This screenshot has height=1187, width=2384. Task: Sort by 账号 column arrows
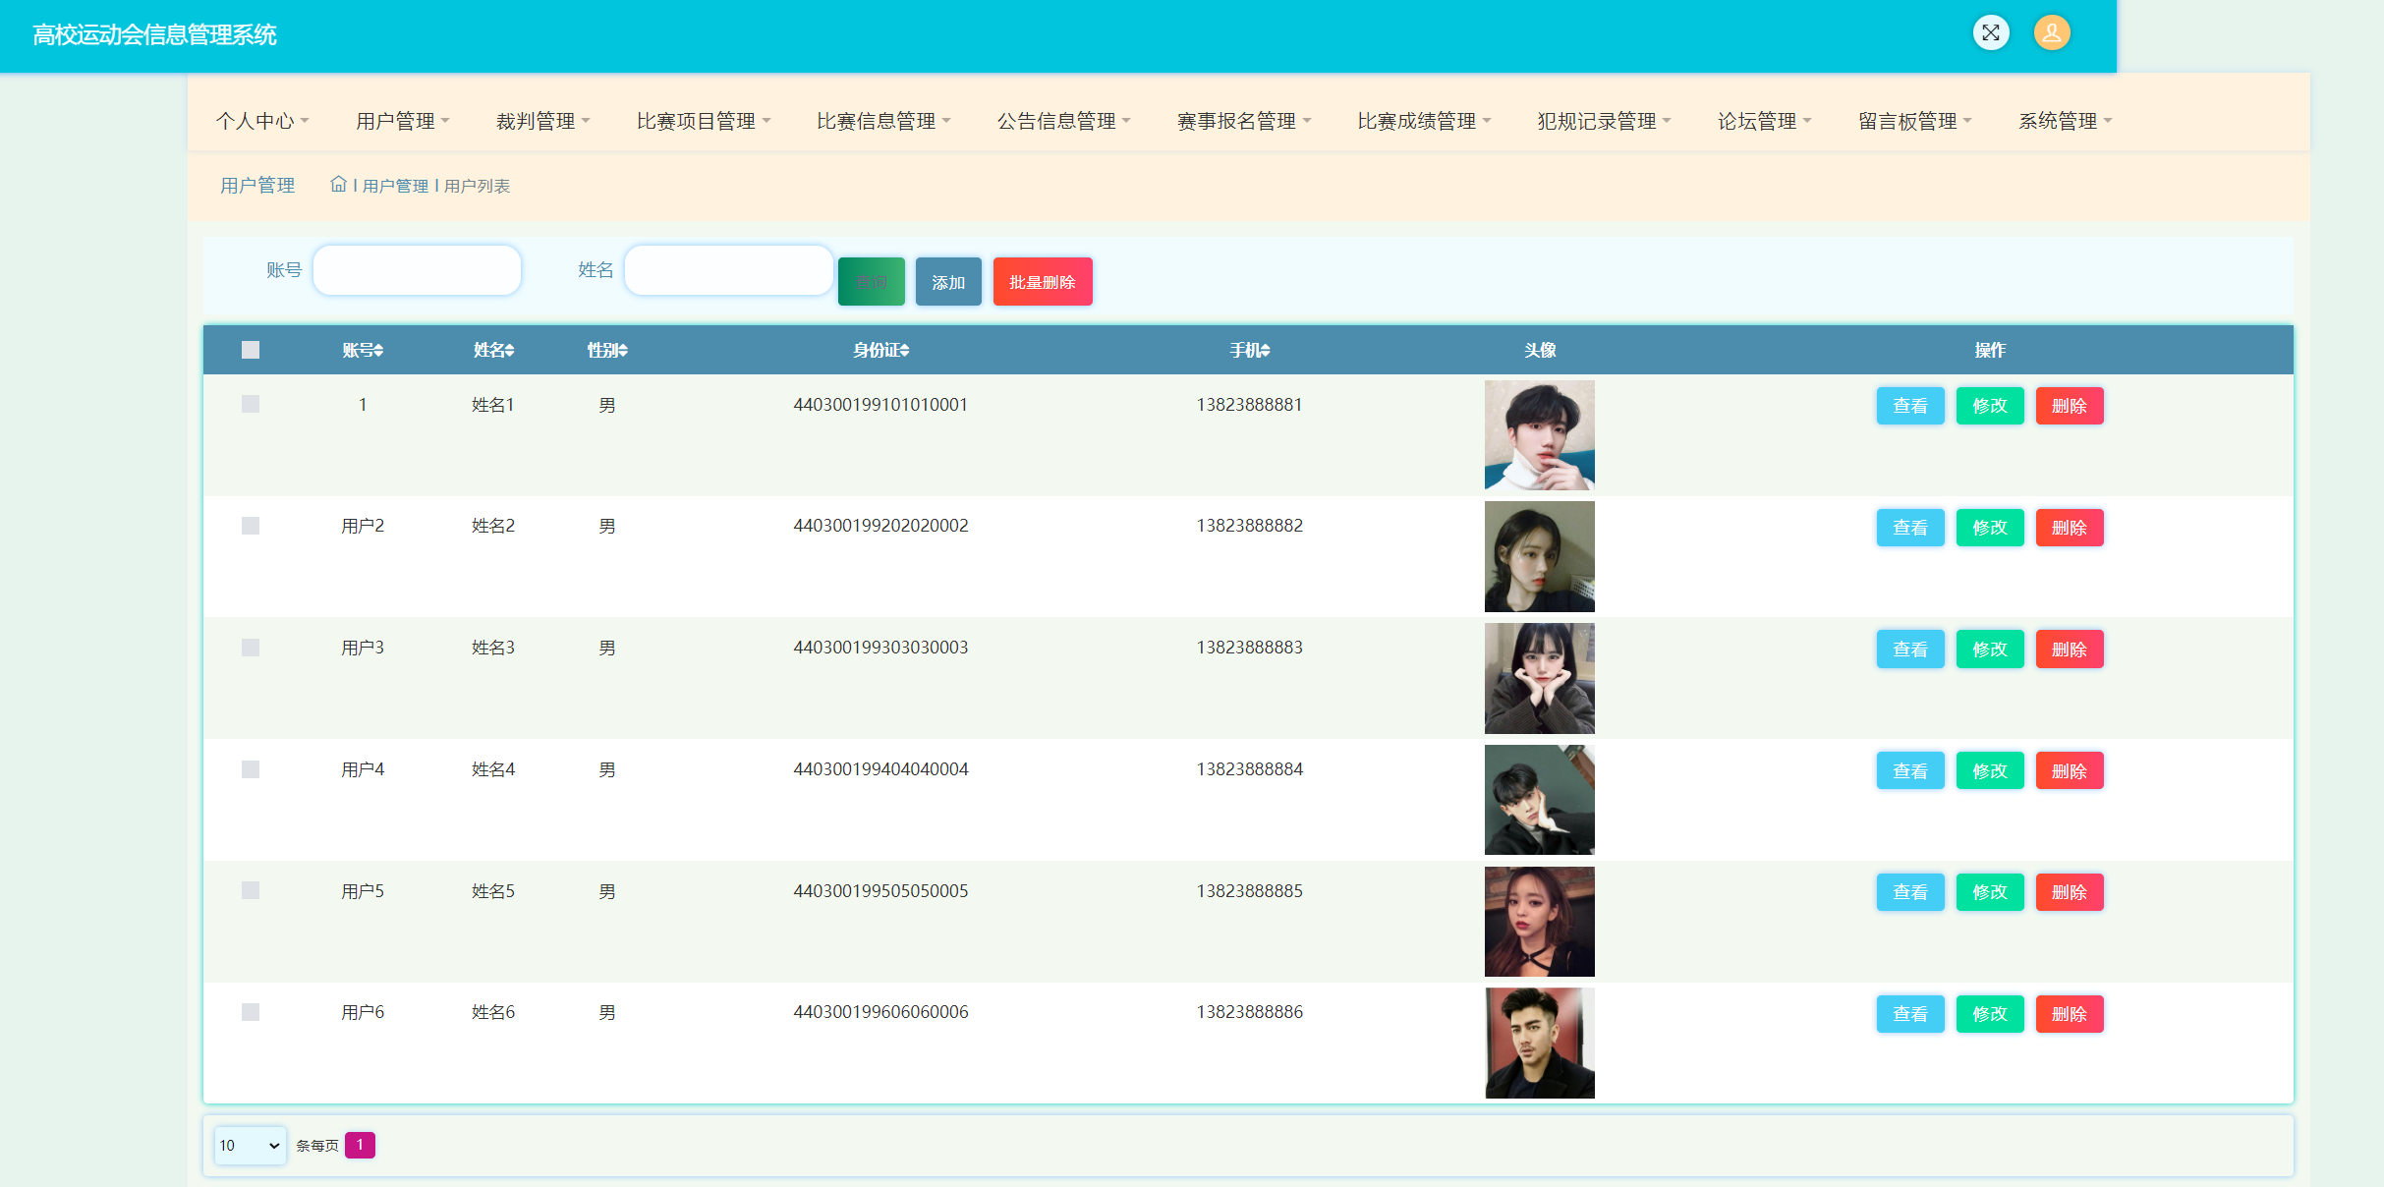(x=378, y=351)
